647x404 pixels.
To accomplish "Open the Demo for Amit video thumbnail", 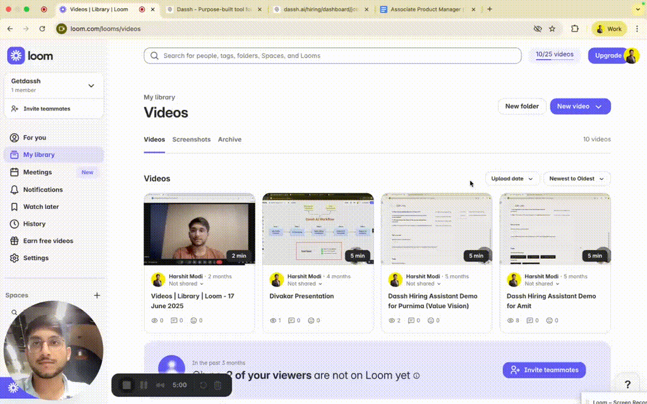I will click(555, 229).
